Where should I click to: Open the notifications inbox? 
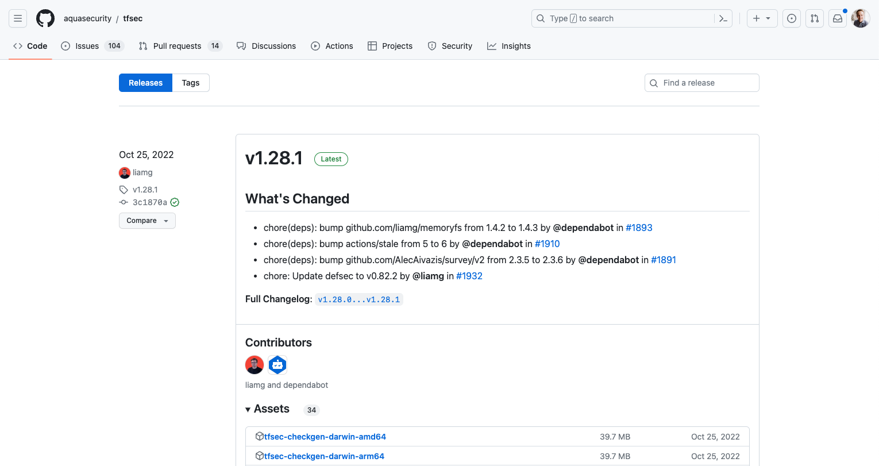tap(837, 18)
